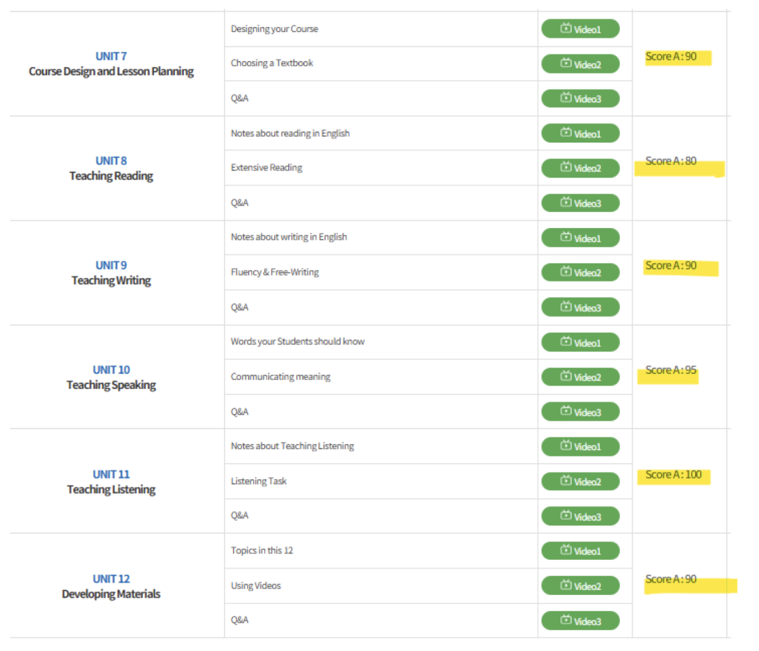
Task: Open Video2 for Fluency & Free-Writing
Action: click(580, 272)
